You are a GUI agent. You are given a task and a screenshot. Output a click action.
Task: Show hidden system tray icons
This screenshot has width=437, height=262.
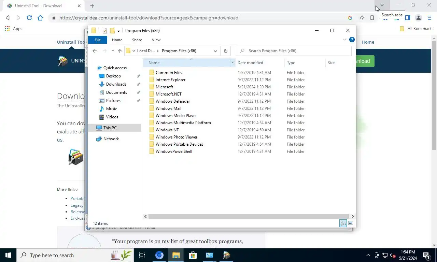368,255
